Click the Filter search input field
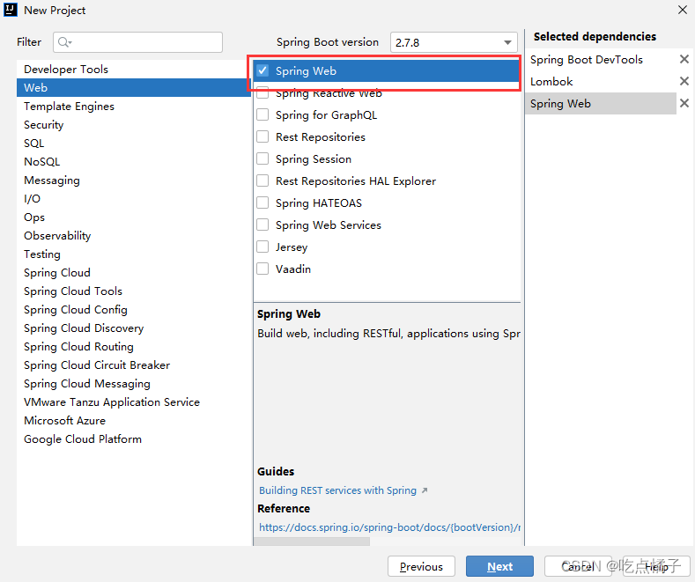The image size is (695, 582). click(137, 42)
